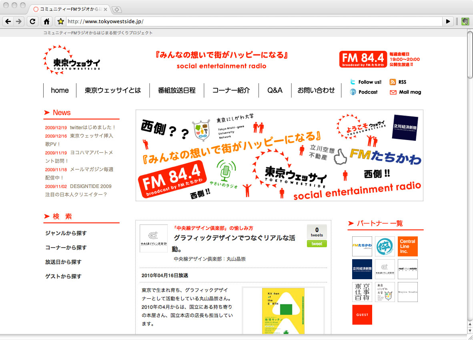Open the コーナー紹介 menu item

coord(231,90)
